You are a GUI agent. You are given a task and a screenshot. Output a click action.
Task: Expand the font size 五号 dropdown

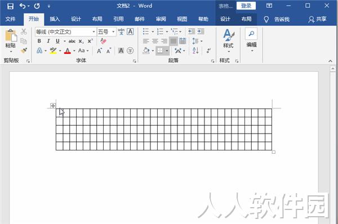click(113, 32)
